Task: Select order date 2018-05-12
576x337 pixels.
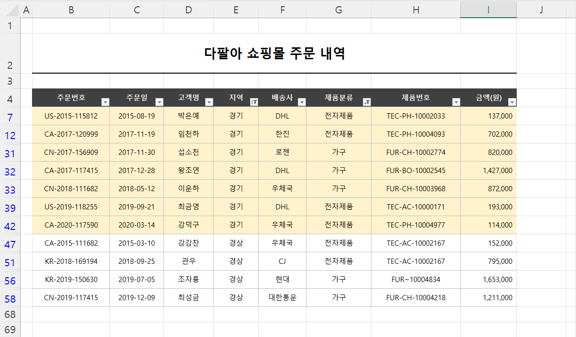Action: (137, 189)
